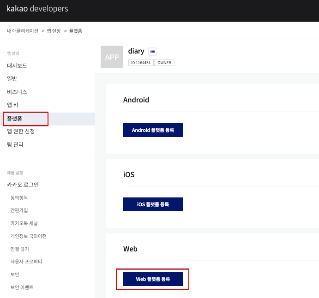Open 일반 settings in the sidebar
This screenshot has width=319, height=298.
12,78
